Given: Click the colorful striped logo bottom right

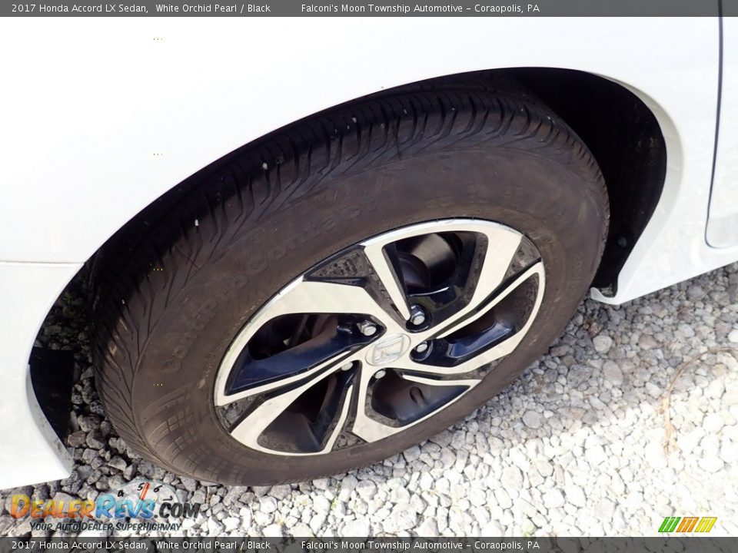Looking at the screenshot, I should coord(687,525).
